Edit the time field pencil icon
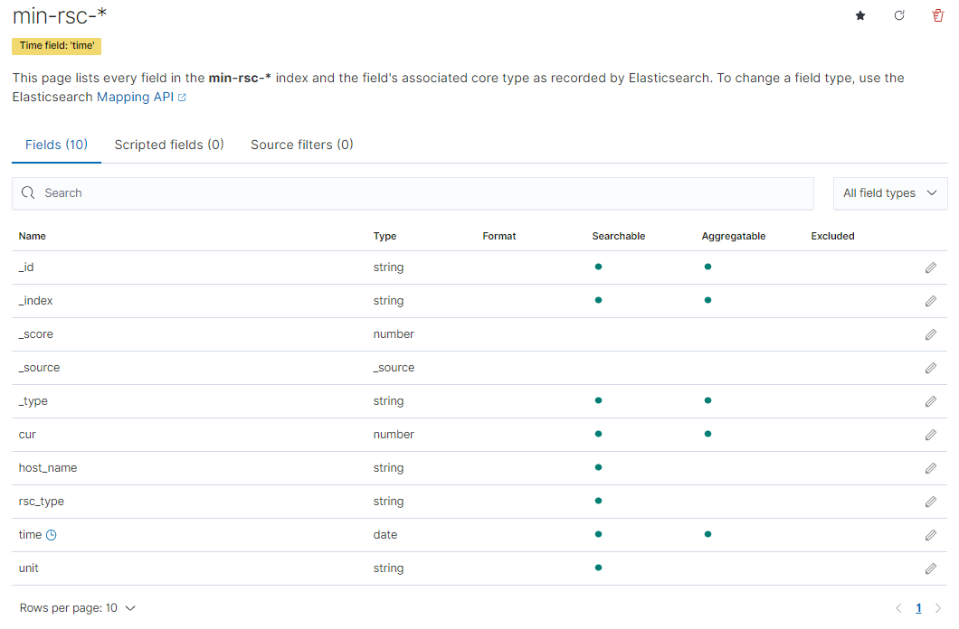The image size is (959, 629). click(930, 535)
